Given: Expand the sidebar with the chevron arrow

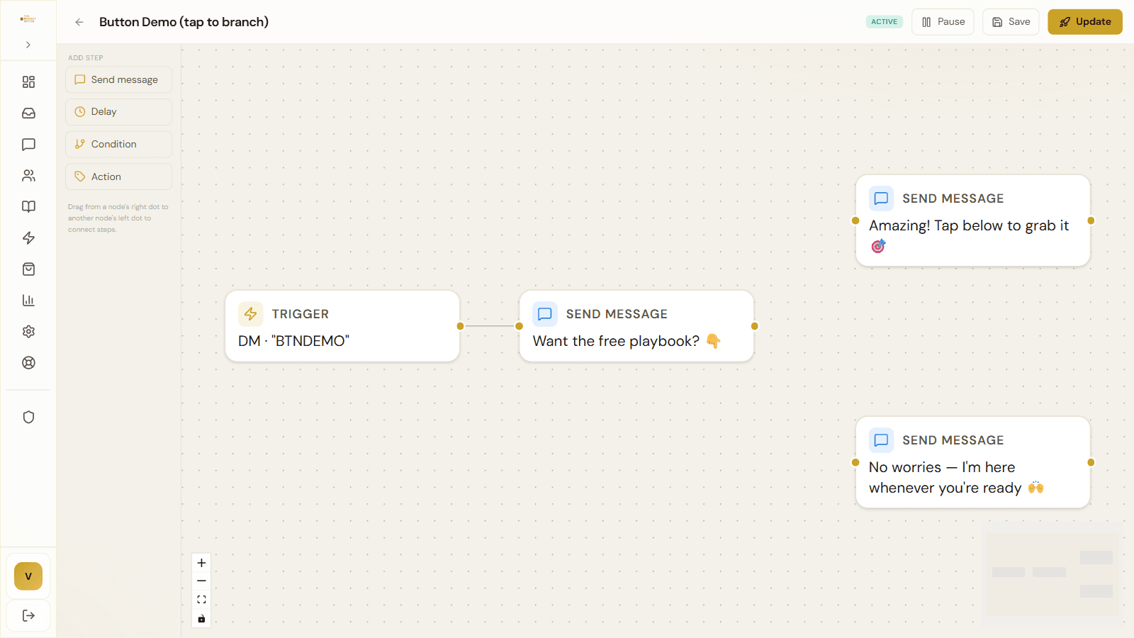Looking at the screenshot, I should tap(28, 45).
